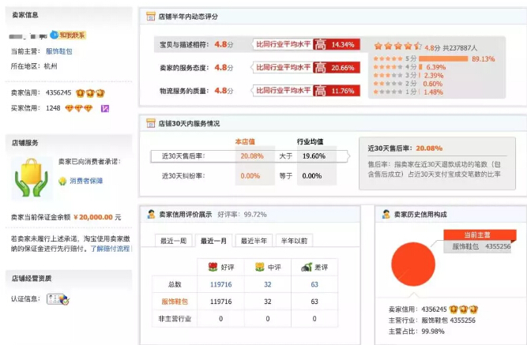527x345 pixels.
Task: Click the seller credit gold crown icons
Action: click(x=90, y=92)
